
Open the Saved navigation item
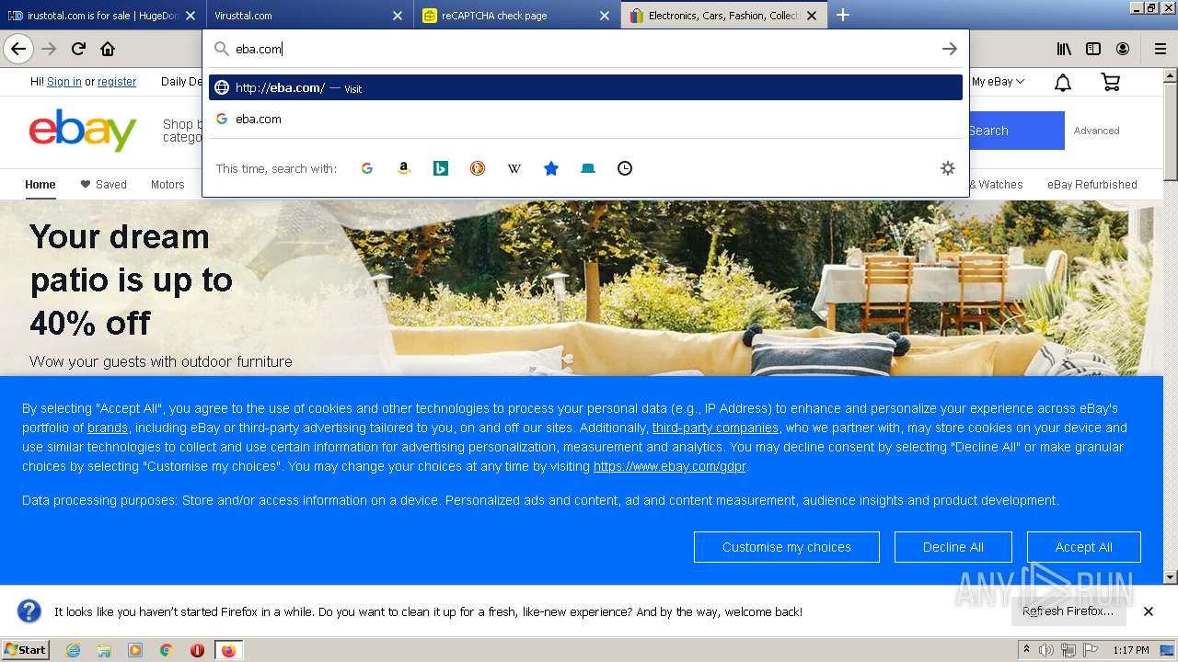(103, 185)
